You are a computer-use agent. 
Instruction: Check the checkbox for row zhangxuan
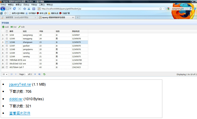pos(7,42)
